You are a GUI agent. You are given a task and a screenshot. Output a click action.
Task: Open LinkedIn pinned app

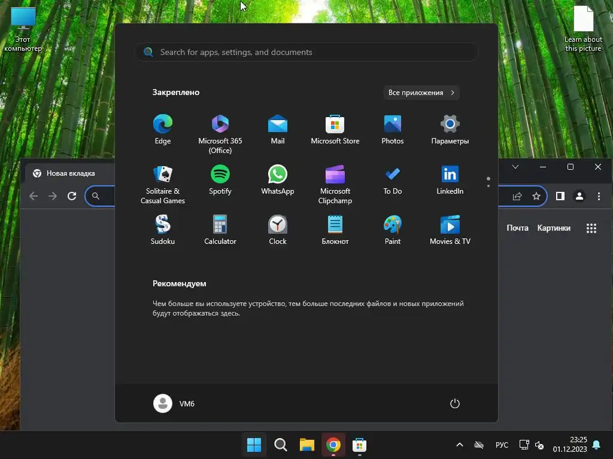click(450, 180)
